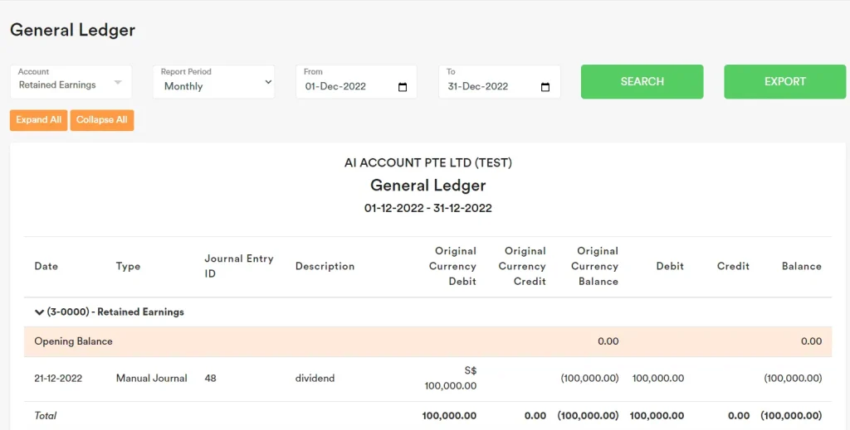Open calendar picker in From date field
850x430 pixels.
click(x=403, y=87)
